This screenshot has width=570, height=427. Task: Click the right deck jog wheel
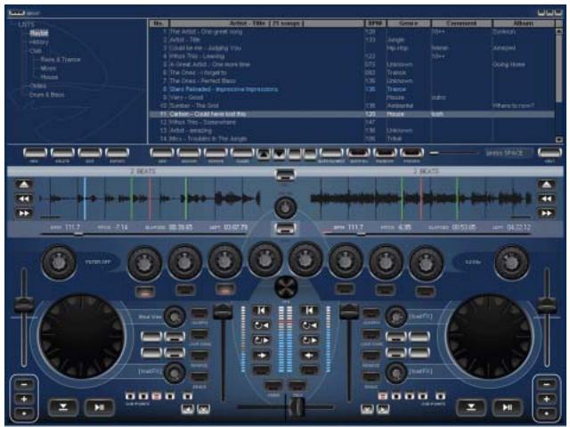489,336
